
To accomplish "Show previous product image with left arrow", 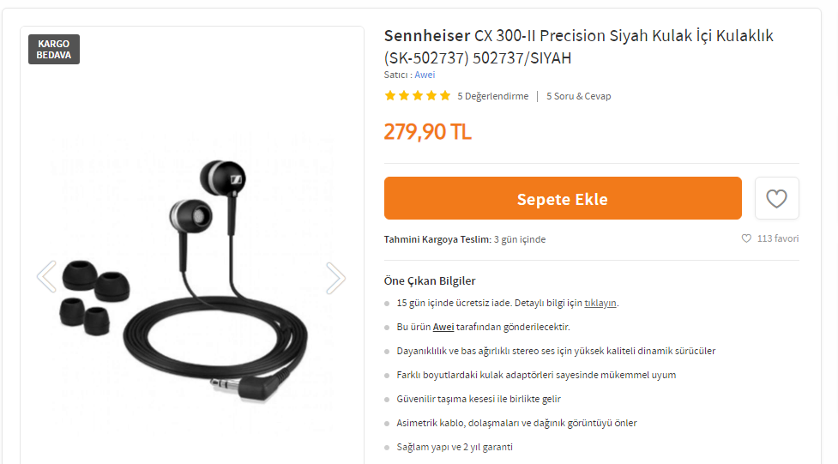I will coord(46,276).
